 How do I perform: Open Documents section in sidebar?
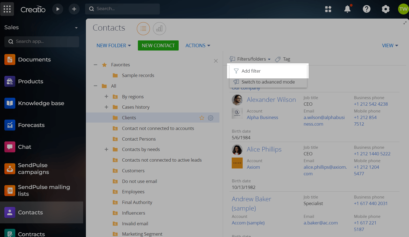click(x=42, y=60)
